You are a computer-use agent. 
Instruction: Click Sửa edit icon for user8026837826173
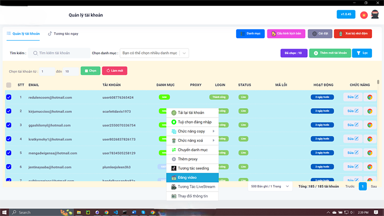click(353, 139)
